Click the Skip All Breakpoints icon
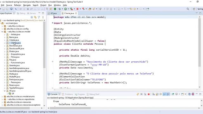The width and height of the screenshot is (203, 114). point(16,9)
